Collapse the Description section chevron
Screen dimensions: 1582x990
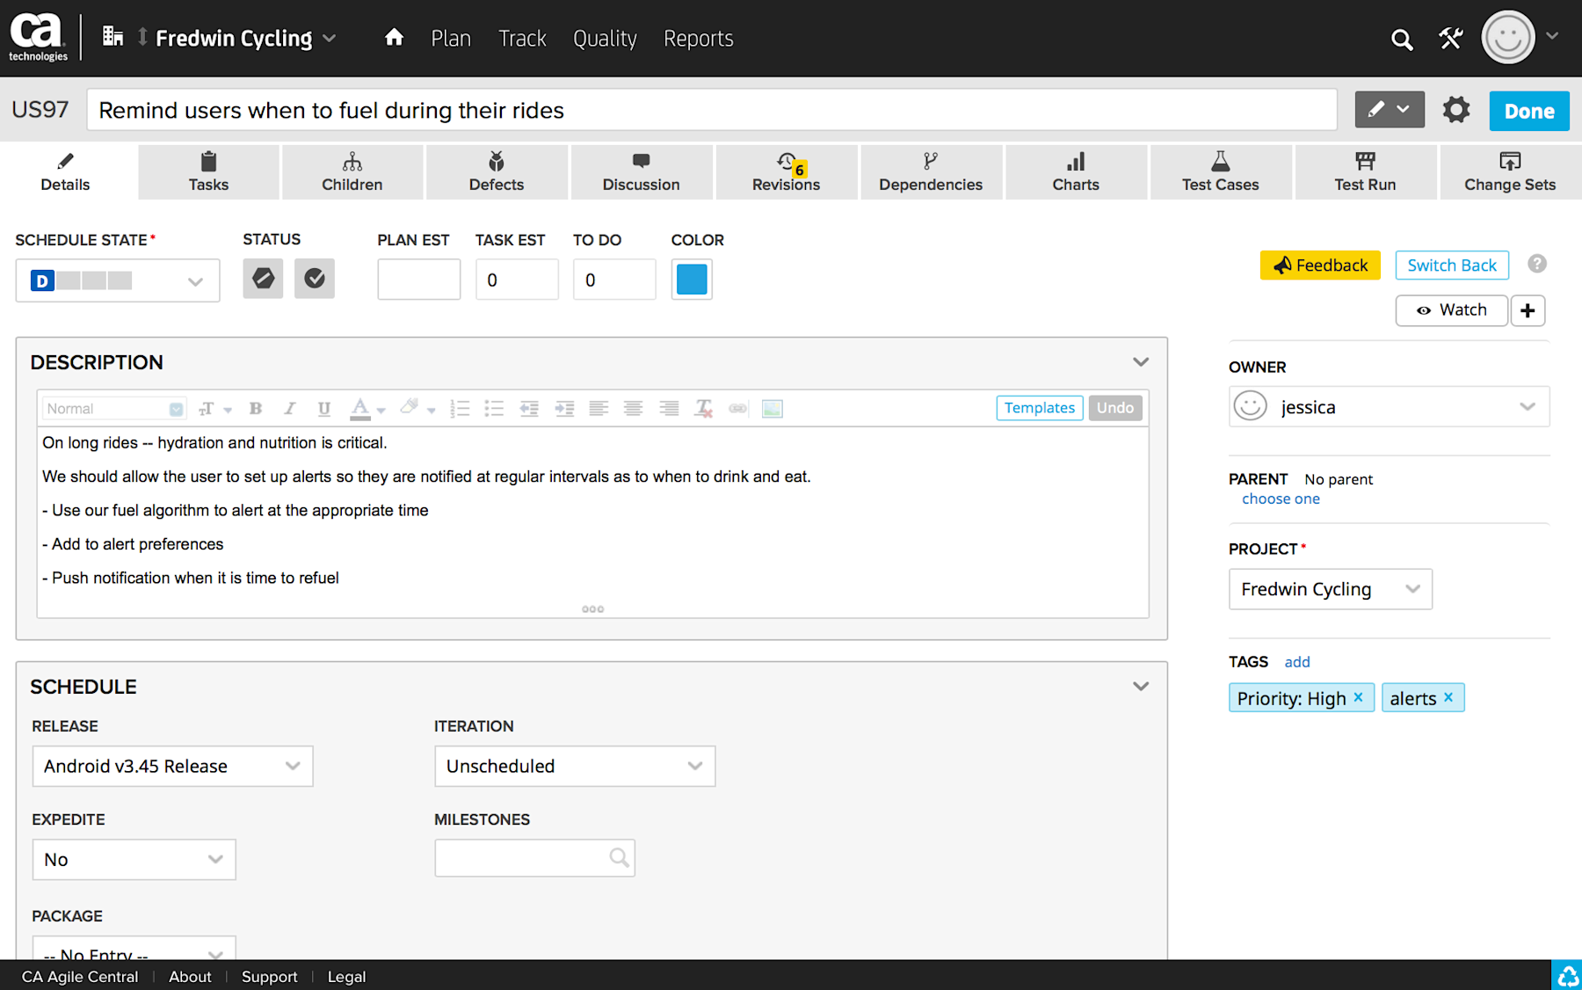1141,362
